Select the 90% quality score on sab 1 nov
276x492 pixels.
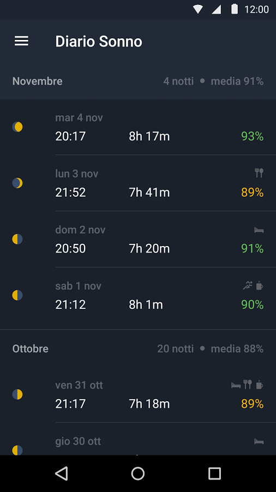[252, 304]
